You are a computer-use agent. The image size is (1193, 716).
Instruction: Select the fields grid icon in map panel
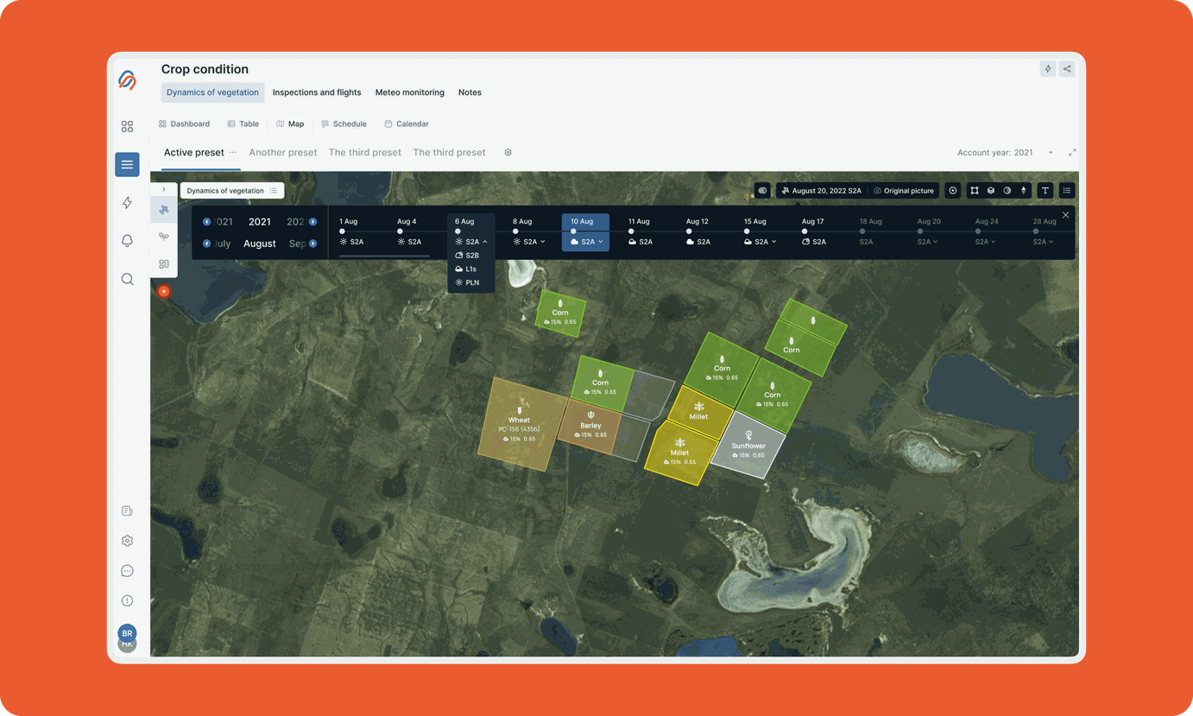(164, 263)
